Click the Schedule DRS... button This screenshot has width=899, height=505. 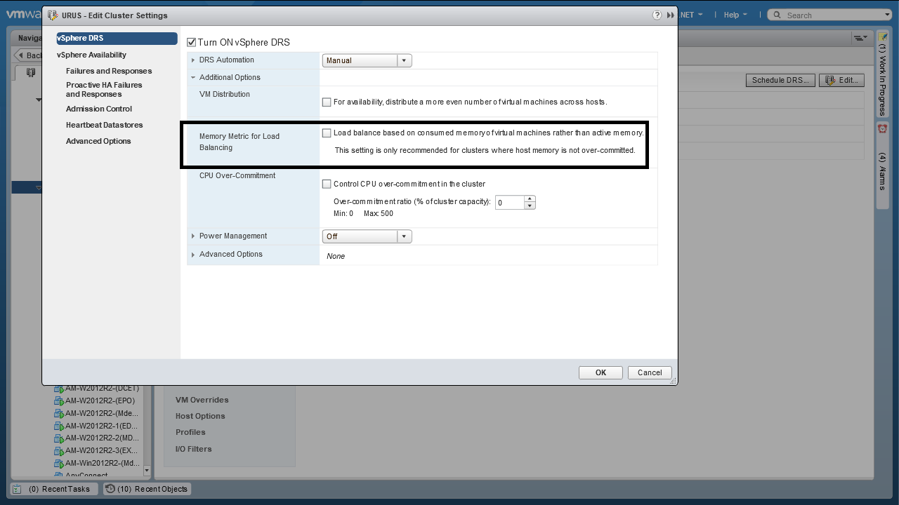coord(780,80)
